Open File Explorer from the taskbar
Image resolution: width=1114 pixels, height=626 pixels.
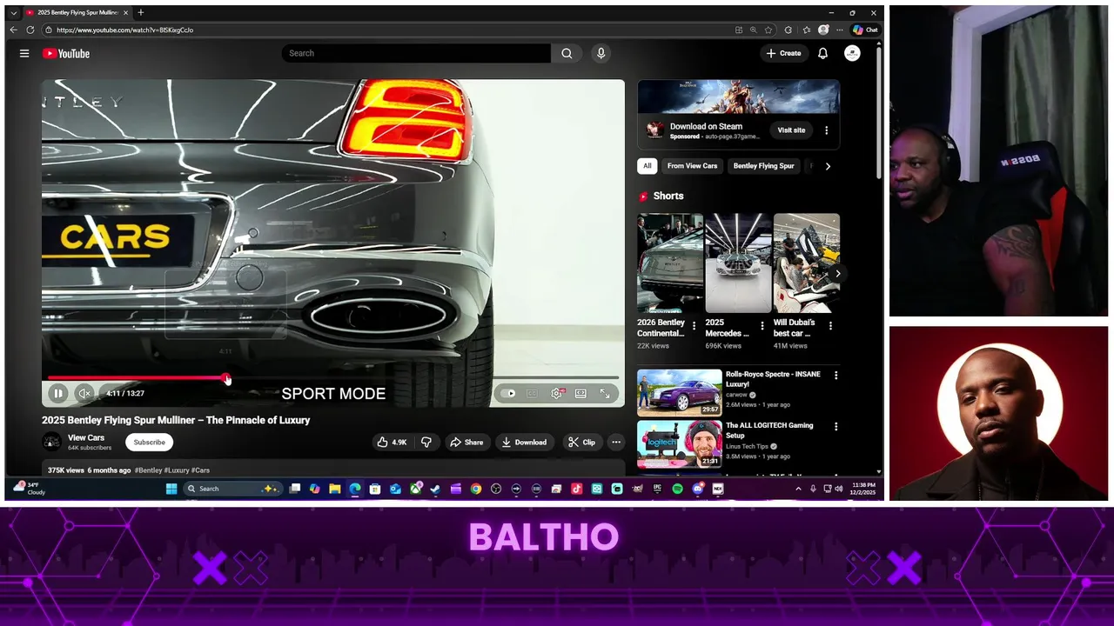(334, 489)
